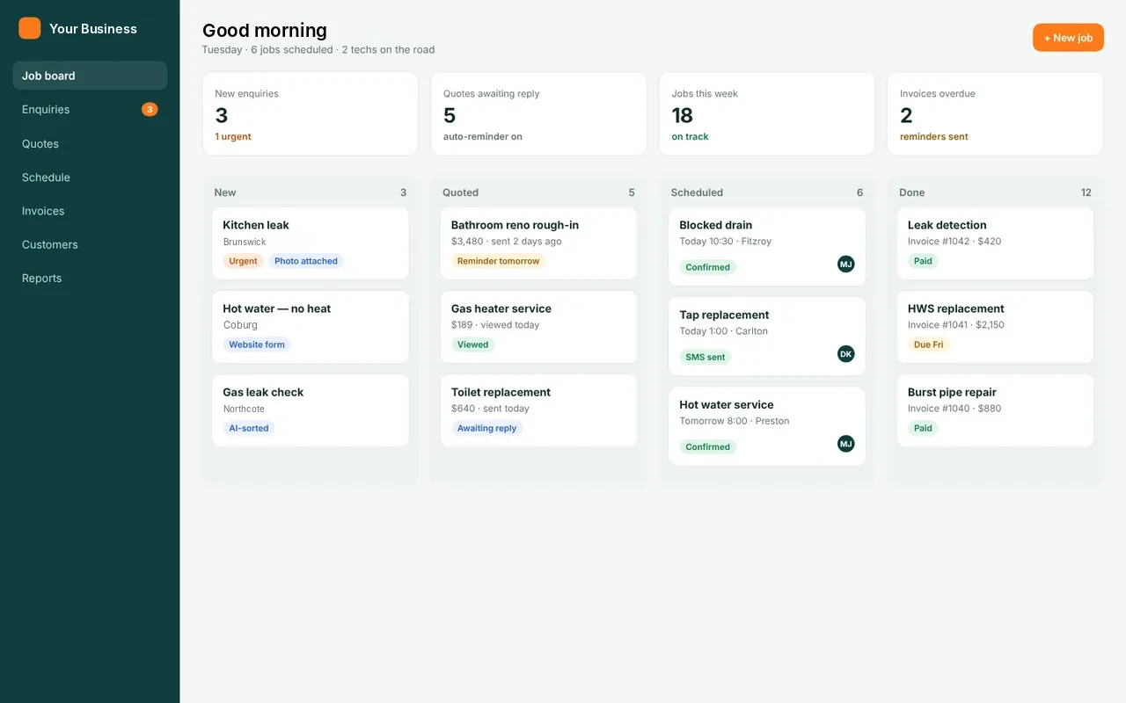This screenshot has height=703, width=1126.
Task: Open the New enquiries summary card
Action: pos(311,114)
